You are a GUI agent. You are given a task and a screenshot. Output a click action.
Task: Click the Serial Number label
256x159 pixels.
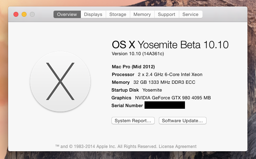click(127, 105)
